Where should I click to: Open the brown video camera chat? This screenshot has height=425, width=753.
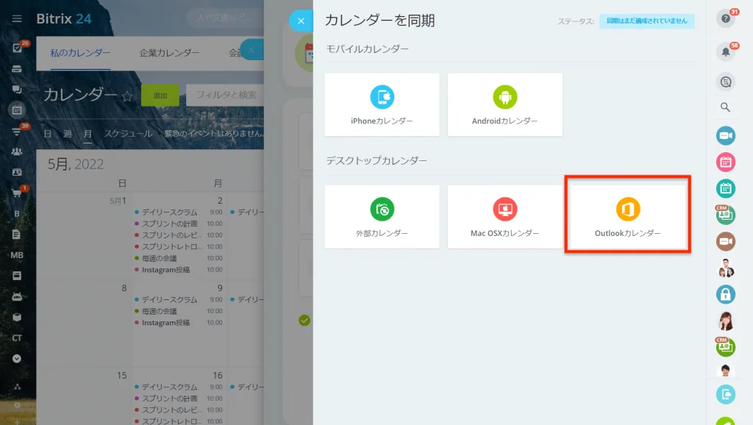pos(726,241)
